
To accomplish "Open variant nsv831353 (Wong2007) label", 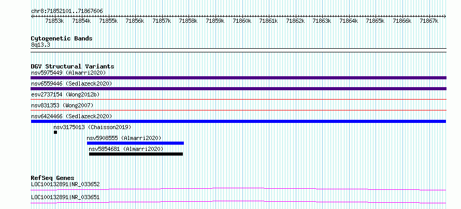I will pos(62,105).
